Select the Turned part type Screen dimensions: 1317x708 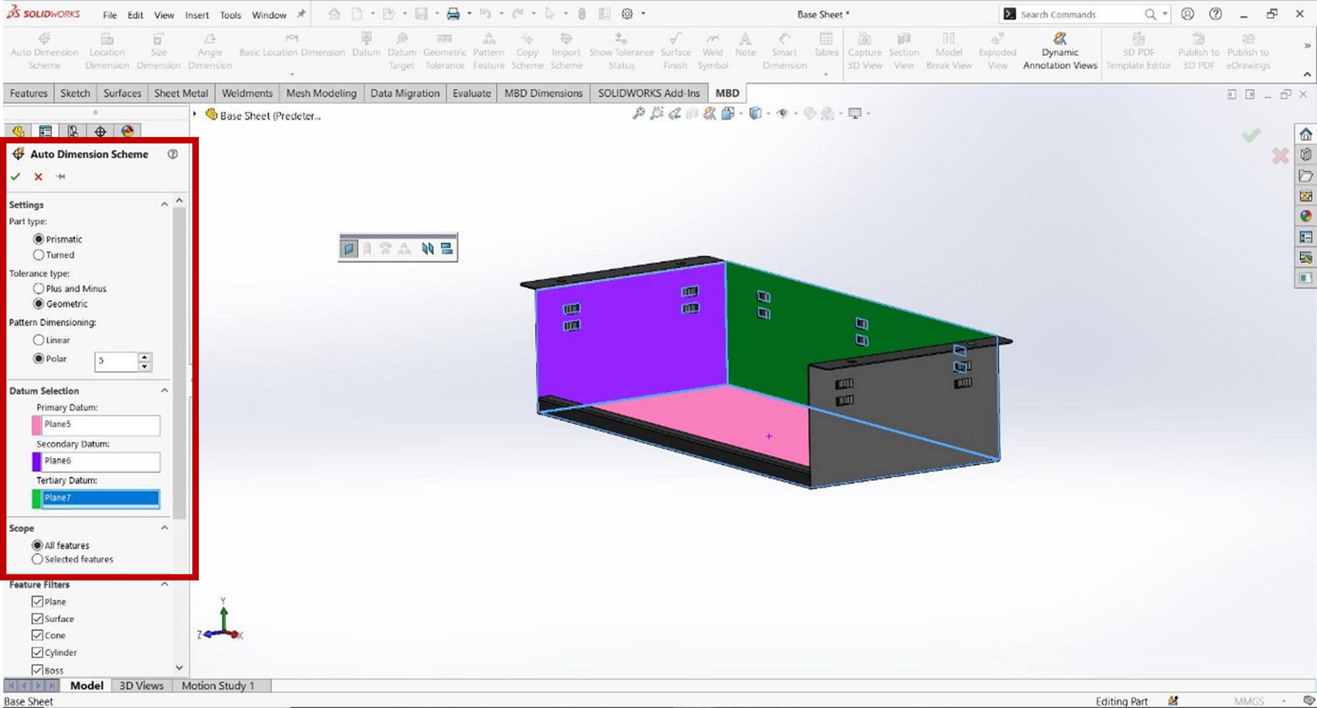point(39,255)
